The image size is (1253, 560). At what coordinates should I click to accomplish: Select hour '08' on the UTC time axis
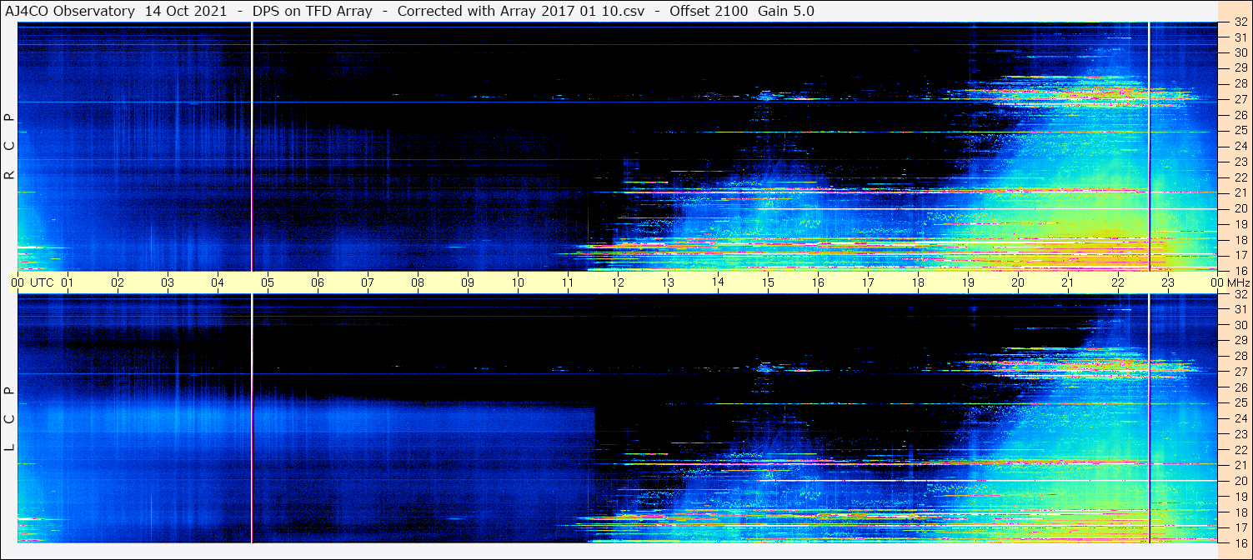[x=418, y=282]
